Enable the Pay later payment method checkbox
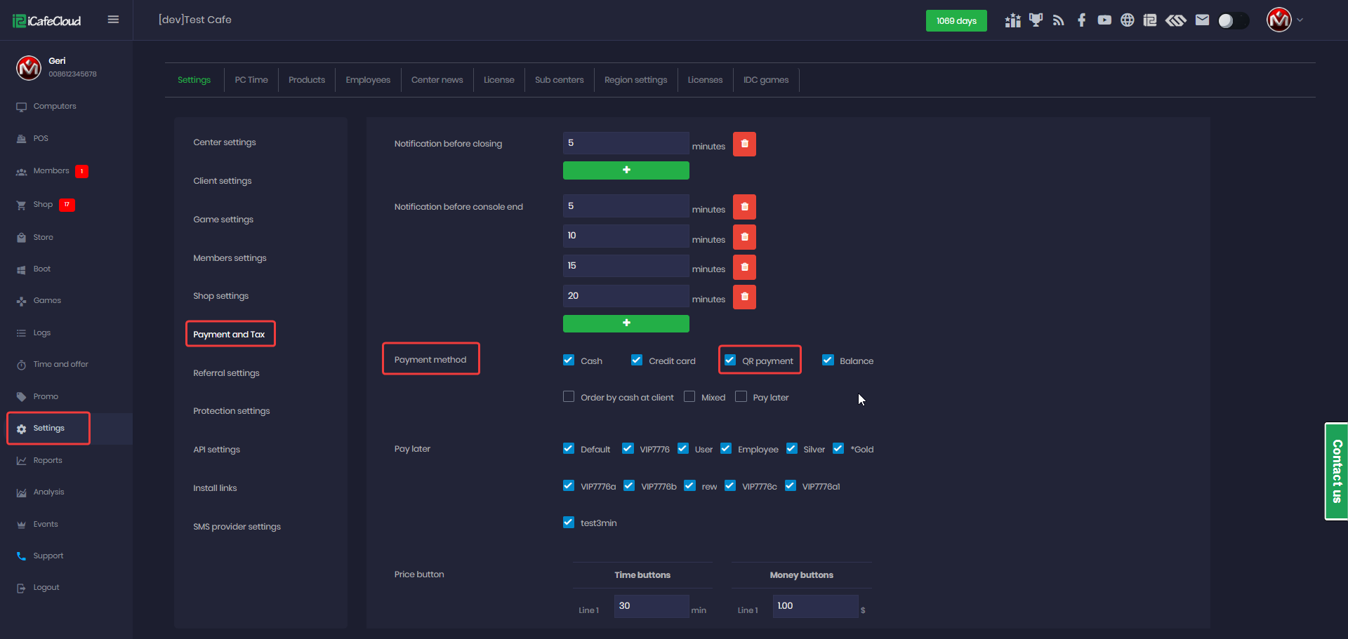The width and height of the screenshot is (1348, 639). pos(741,397)
